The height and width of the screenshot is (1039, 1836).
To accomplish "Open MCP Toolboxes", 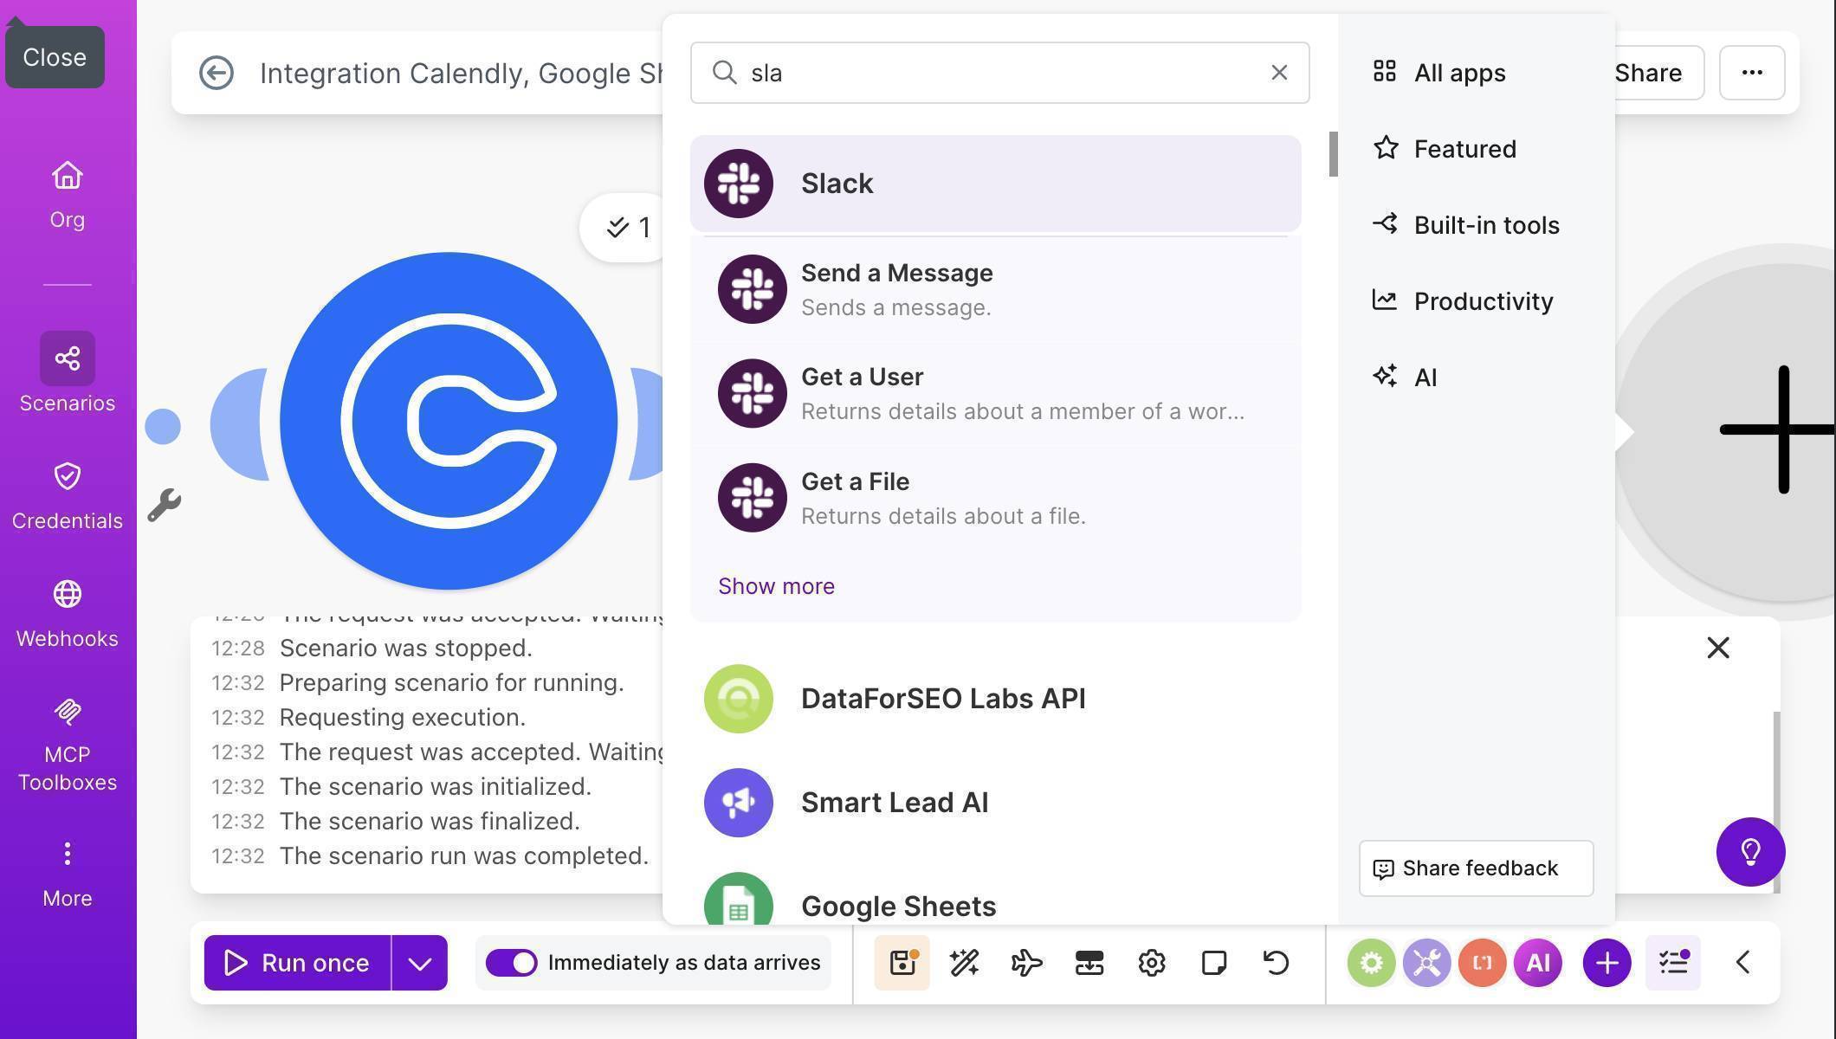I will pyautogui.click(x=67, y=740).
